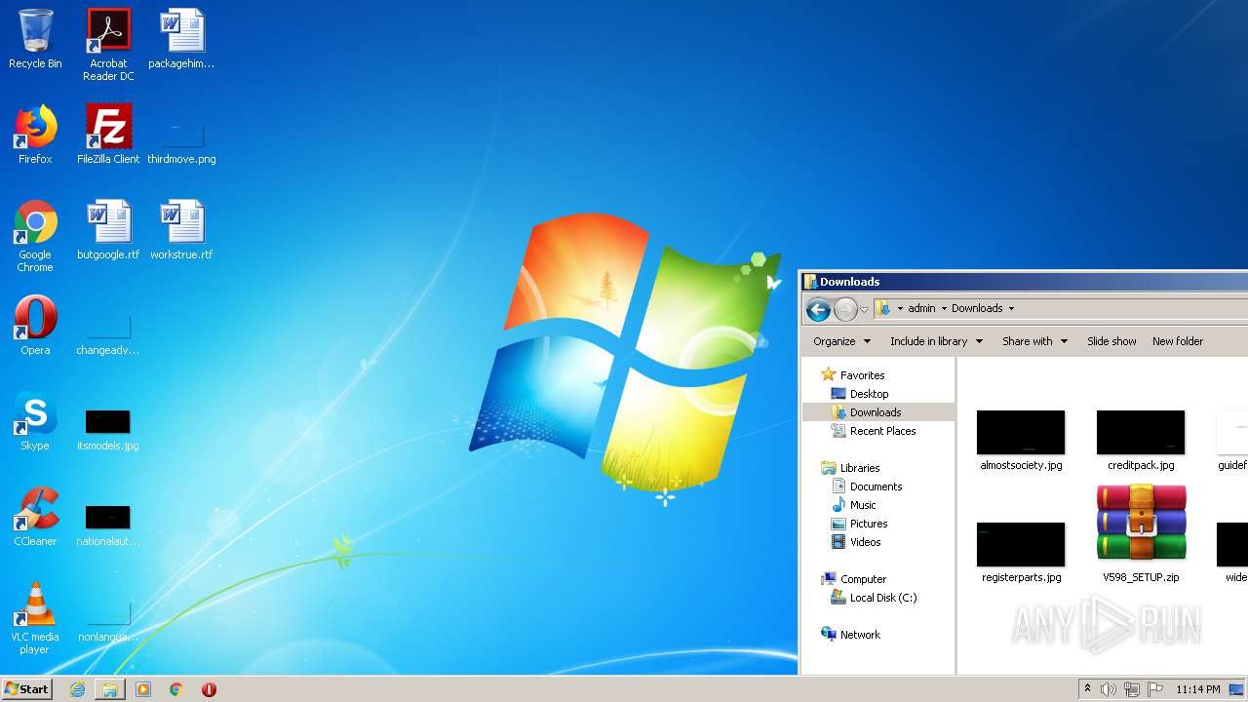The width and height of the screenshot is (1248, 702).
Task: Open recent pages dropdown arrow in Explorer
Action: coord(864,310)
